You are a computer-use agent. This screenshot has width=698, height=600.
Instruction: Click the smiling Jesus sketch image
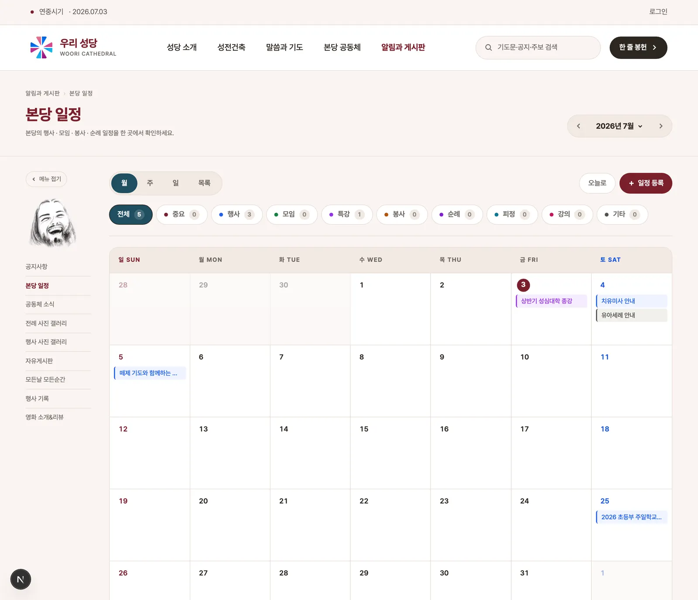[x=53, y=223]
